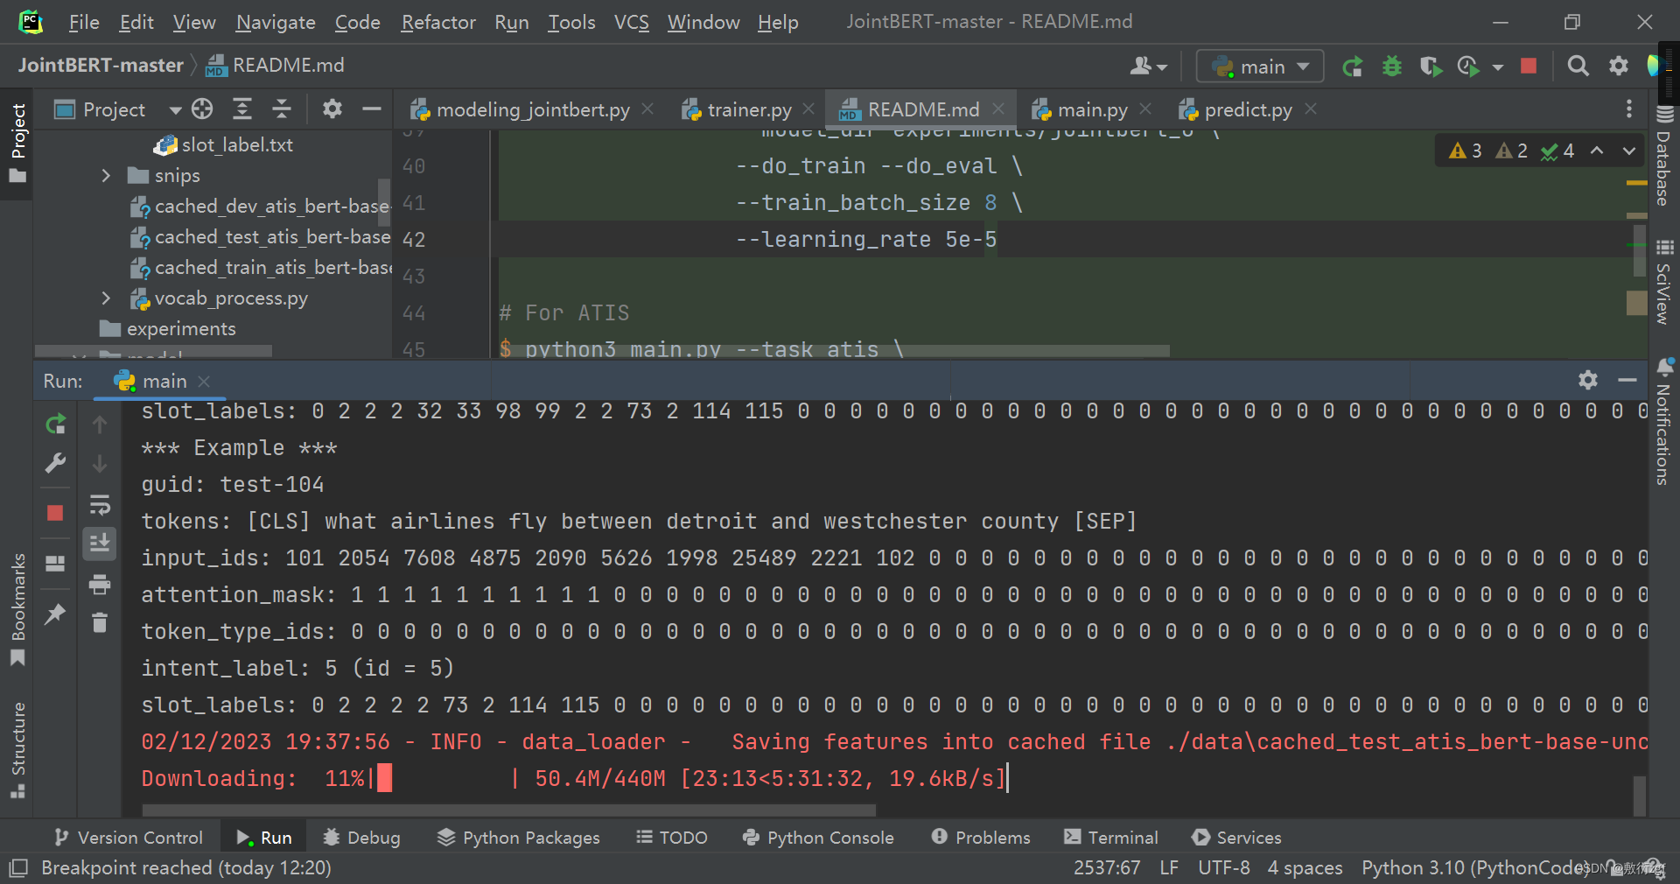Start debugging with the bug icon
This screenshot has height=884, width=1680.
tap(1391, 67)
